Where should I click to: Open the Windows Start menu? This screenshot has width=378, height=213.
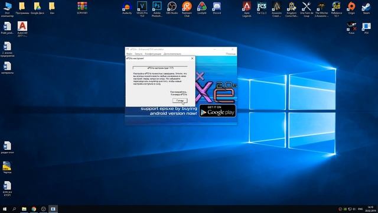[x=5, y=209]
